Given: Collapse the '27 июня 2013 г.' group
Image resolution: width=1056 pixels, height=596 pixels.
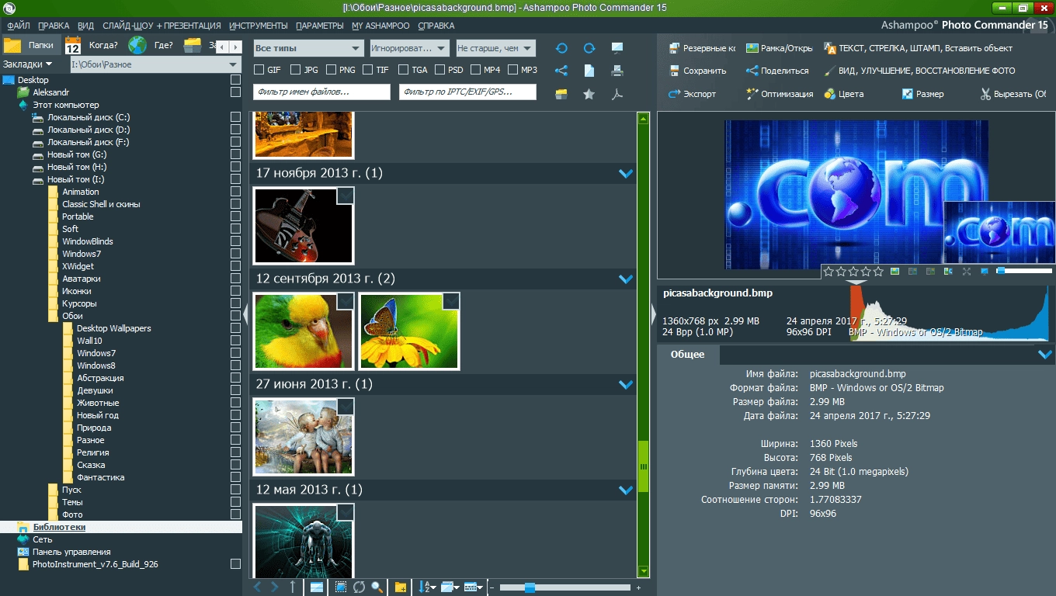Looking at the screenshot, I should coord(626,385).
